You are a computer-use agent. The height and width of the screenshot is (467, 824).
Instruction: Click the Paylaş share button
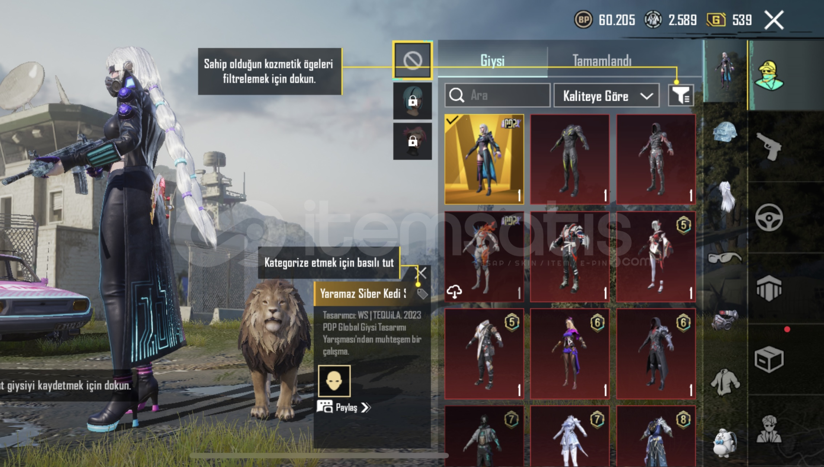344,407
